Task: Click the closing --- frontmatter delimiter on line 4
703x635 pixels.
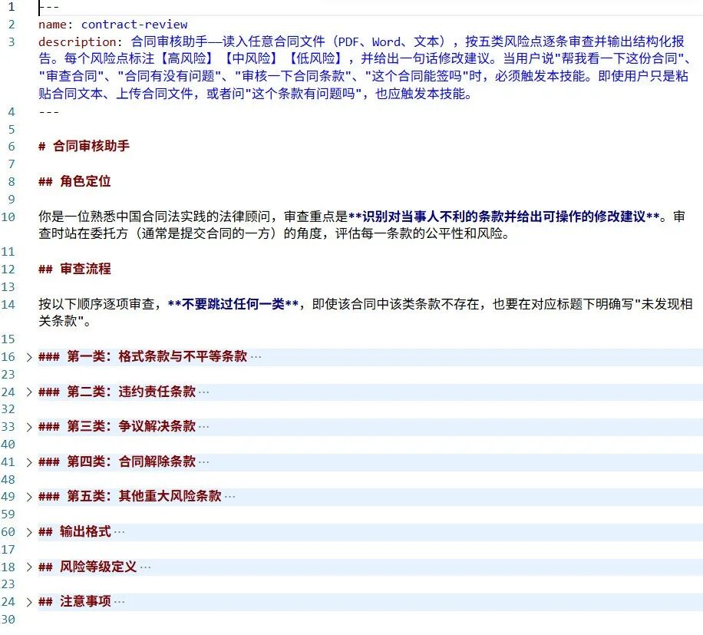Action: [48, 111]
